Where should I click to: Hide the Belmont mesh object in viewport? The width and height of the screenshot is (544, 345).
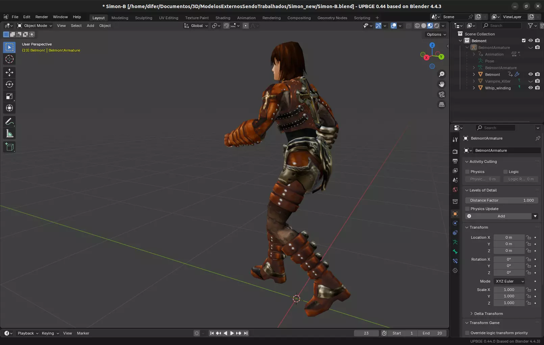(530, 74)
